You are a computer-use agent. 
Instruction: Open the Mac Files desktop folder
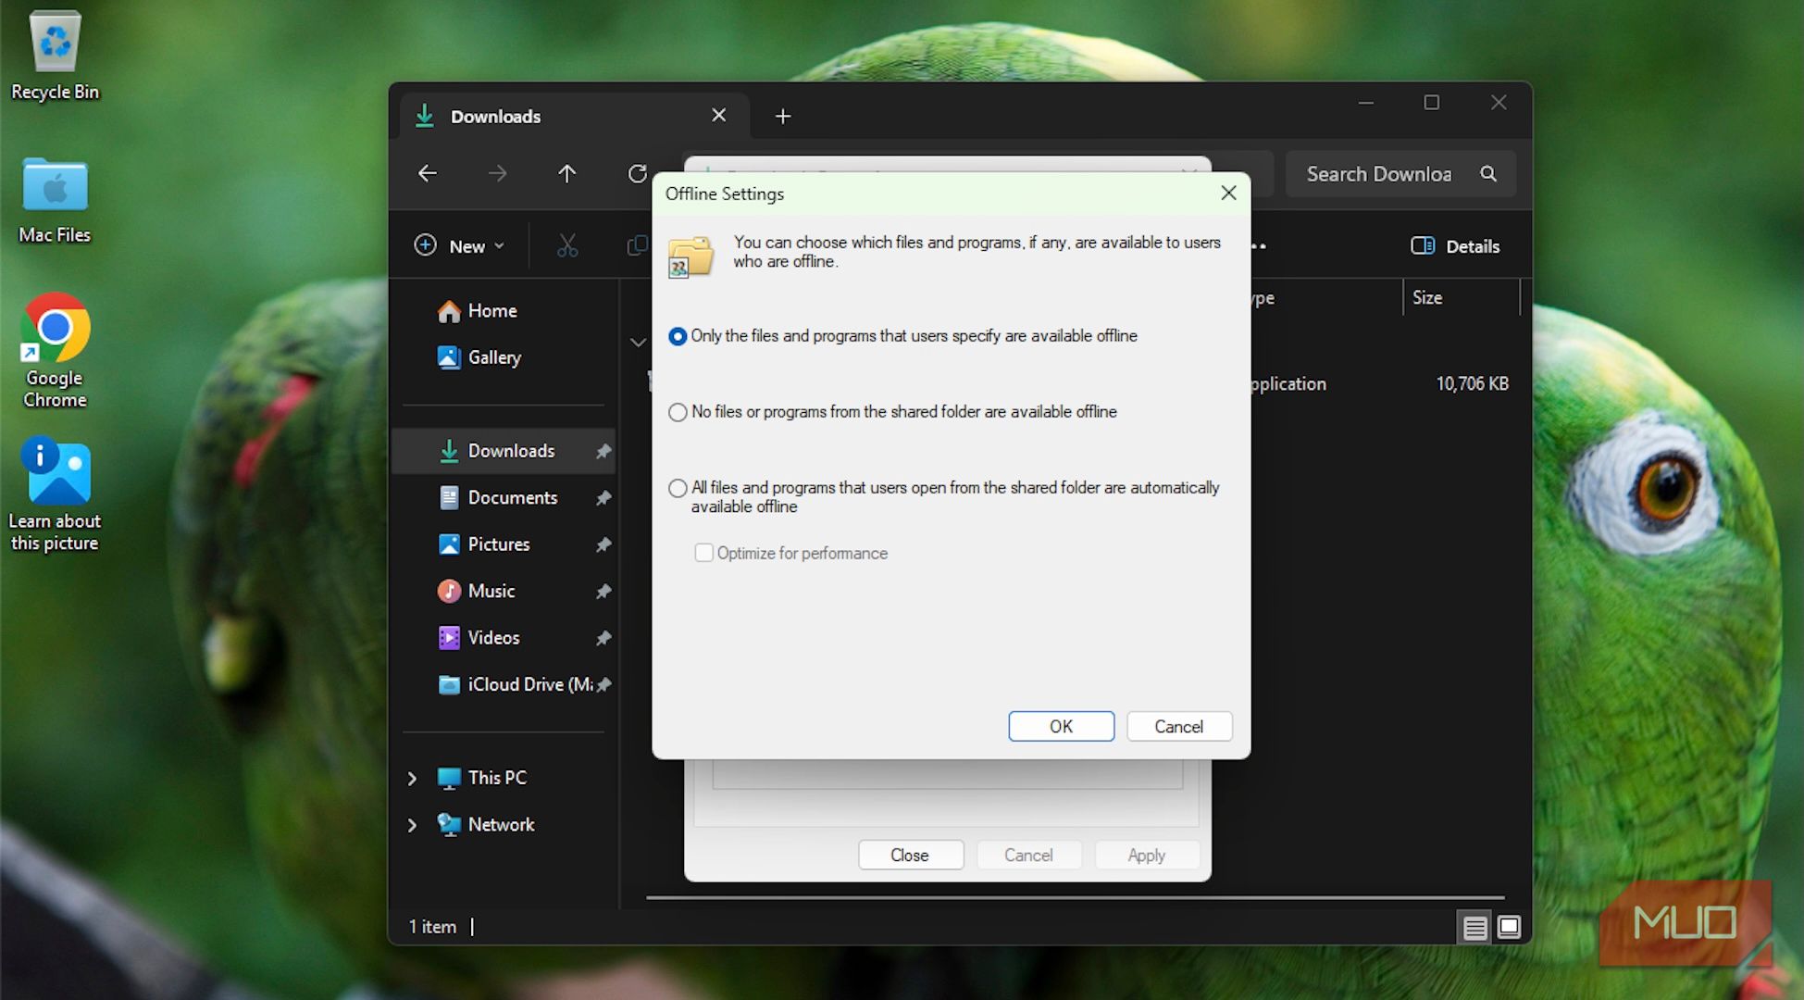[55, 200]
